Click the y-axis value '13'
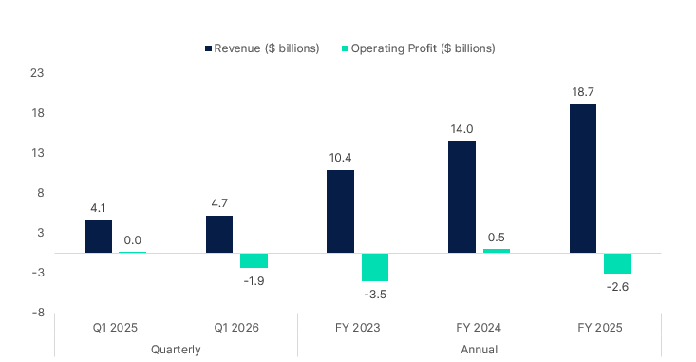 (38, 153)
